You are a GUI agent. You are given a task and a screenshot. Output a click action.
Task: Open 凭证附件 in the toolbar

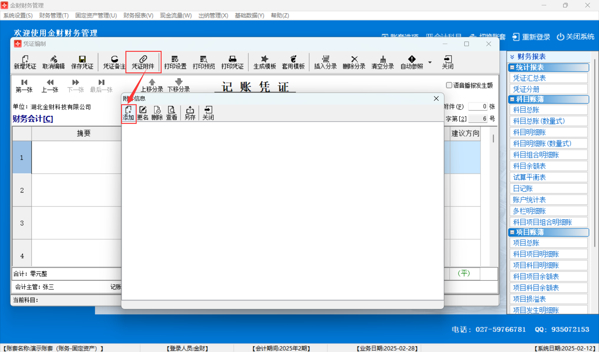pos(143,62)
